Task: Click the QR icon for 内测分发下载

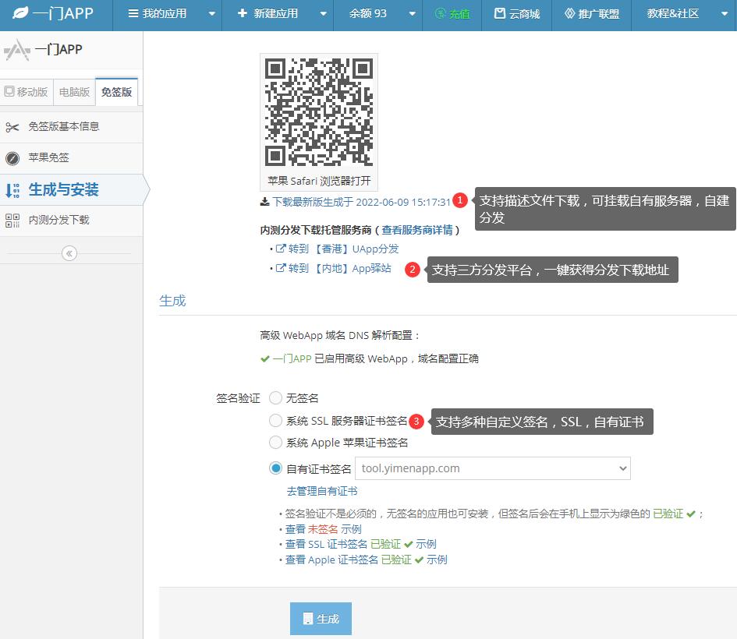Action: point(12,221)
